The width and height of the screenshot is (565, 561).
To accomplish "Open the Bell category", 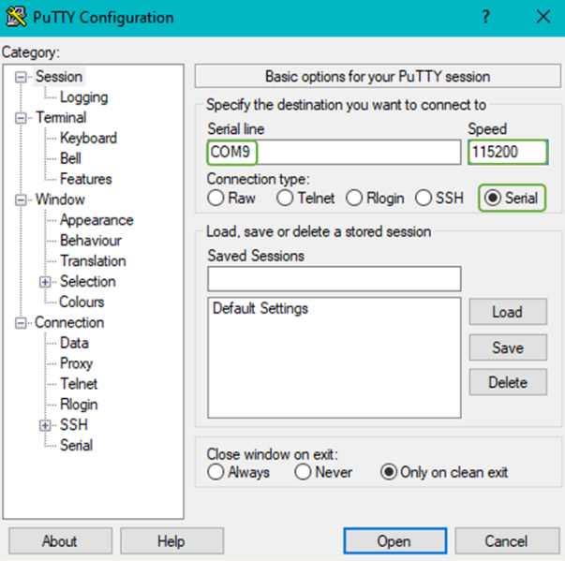I will point(70,158).
